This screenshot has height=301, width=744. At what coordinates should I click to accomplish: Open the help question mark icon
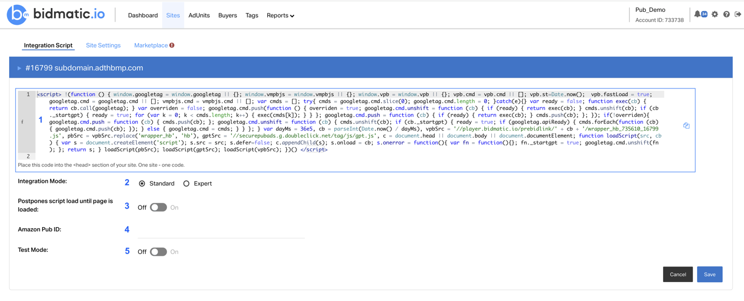(x=726, y=14)
